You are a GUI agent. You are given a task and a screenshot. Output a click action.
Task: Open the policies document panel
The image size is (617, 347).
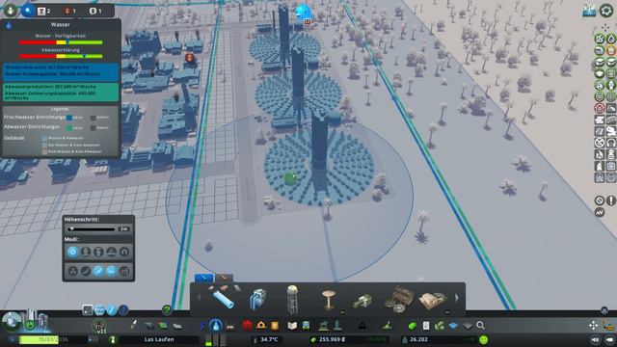tap(426, 326)
